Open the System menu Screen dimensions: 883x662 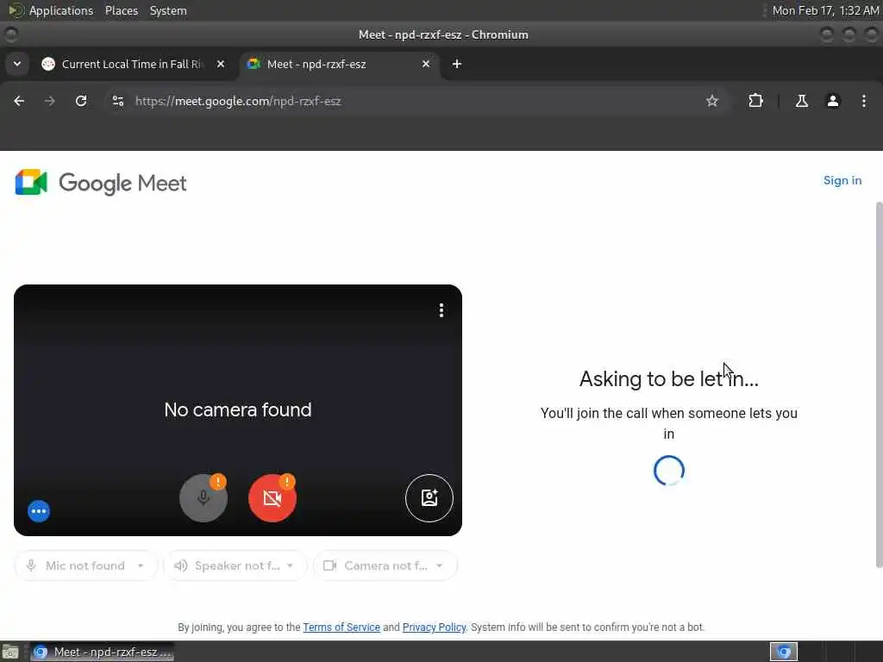click(168, 10)
